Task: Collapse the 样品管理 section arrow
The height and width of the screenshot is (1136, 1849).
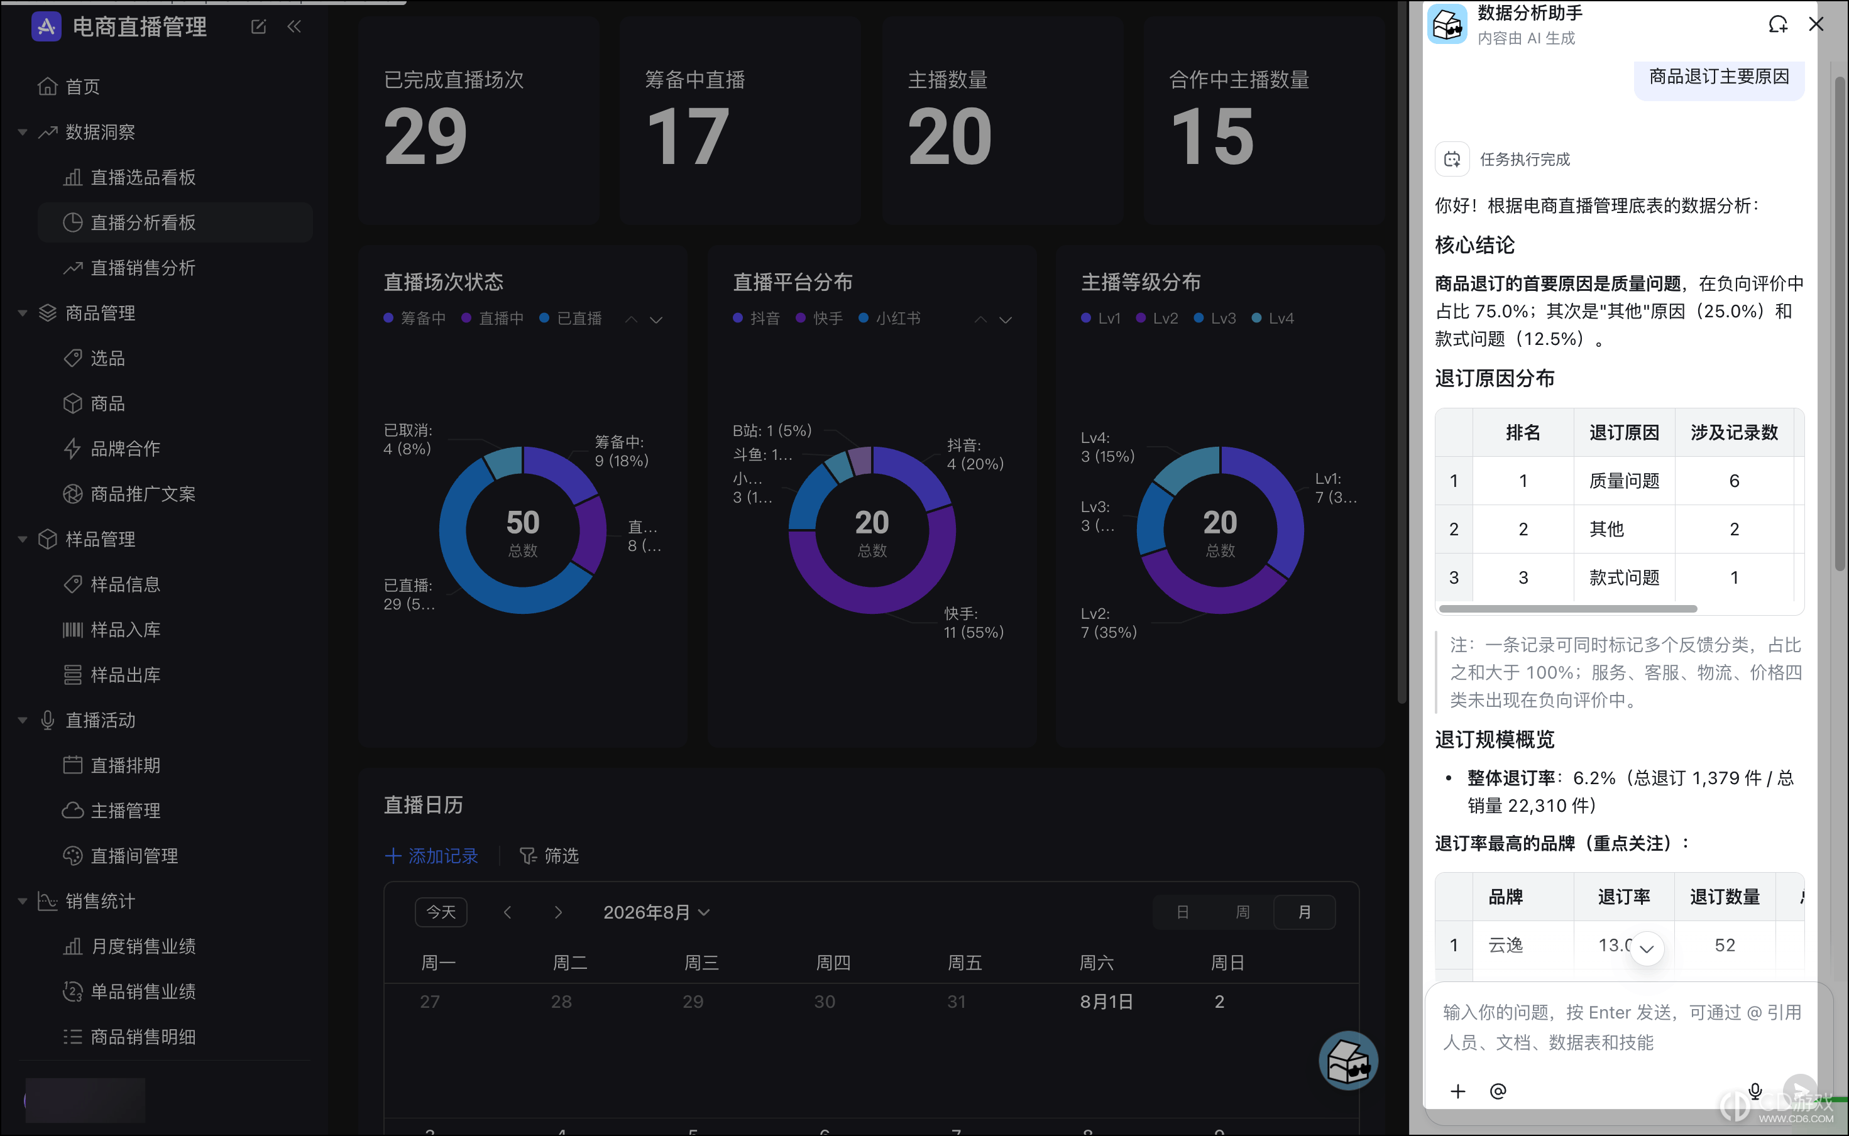Action: [23, 540]
